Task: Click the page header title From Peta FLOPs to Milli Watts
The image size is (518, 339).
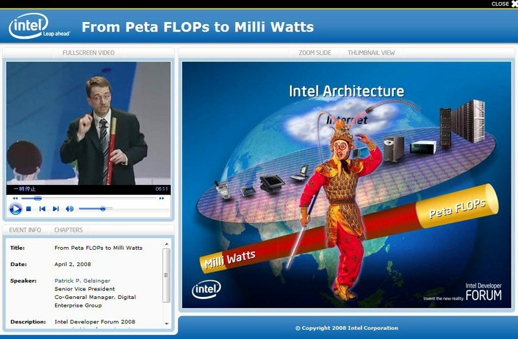Action: click(197, 27)
